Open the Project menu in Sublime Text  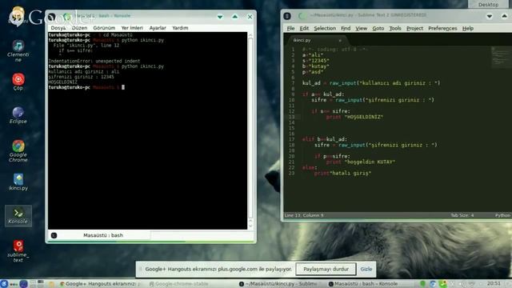[414, 29]
